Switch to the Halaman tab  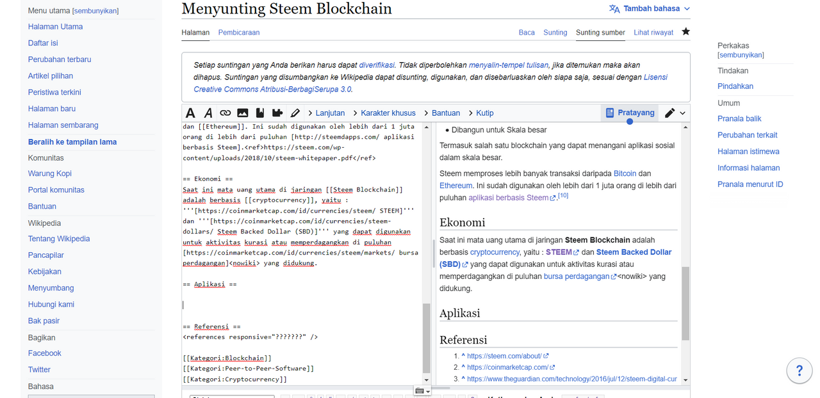(195, 33)
